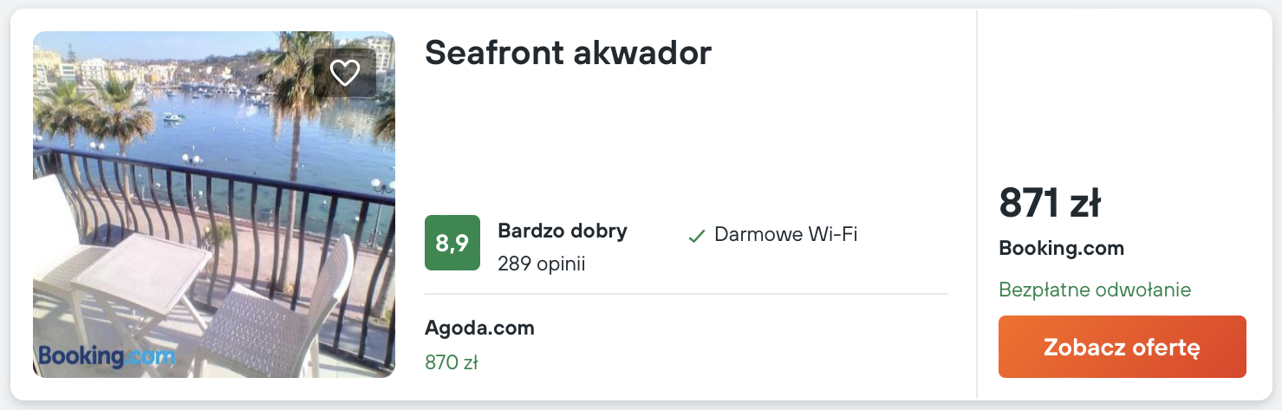This screenshot has height=410, width=1282.
Task: Click the green 8,9 rating badge
Action: tap(452, 243)
